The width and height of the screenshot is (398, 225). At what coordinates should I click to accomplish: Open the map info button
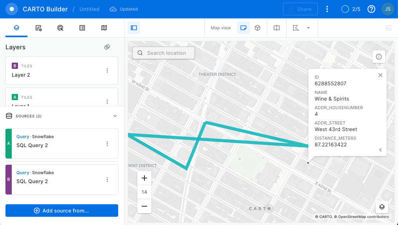tap(379, 57)
